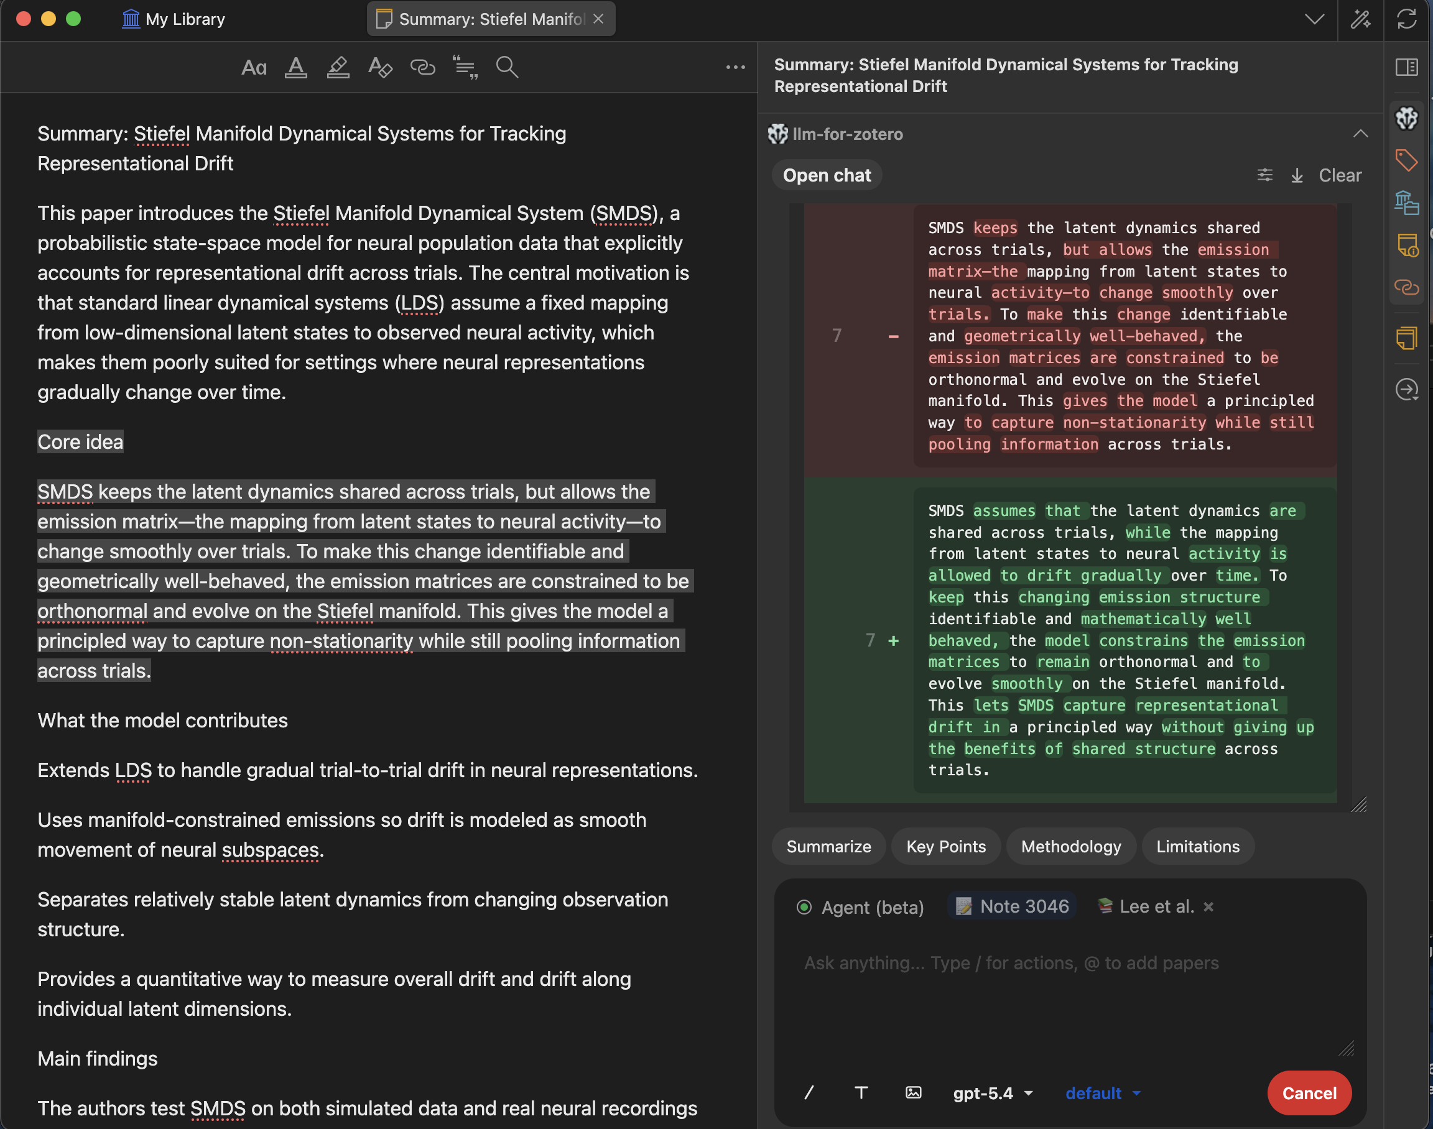Click the insert citation icon
The width and height of the screenshot is (1433, 1129).
(x=465, y=67)
